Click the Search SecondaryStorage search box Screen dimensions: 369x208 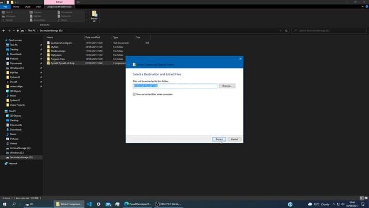(329, 31)
